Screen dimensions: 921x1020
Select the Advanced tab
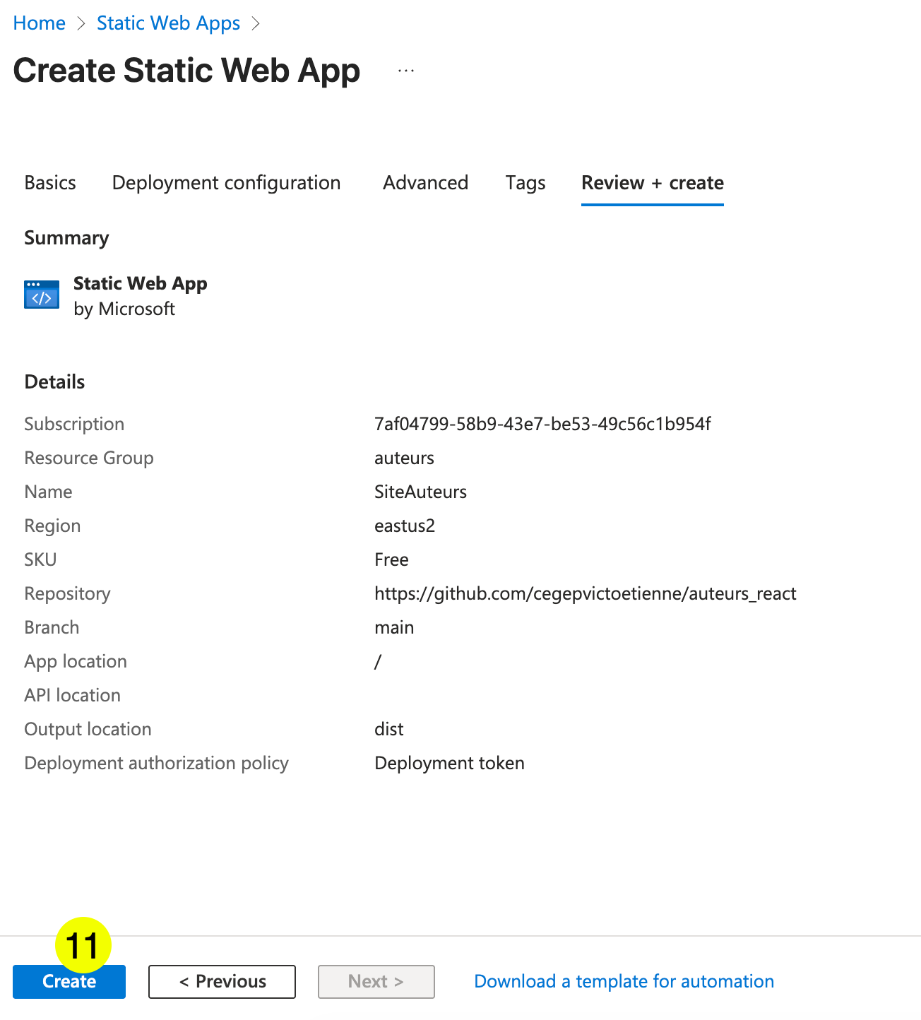tap(425, 182)
